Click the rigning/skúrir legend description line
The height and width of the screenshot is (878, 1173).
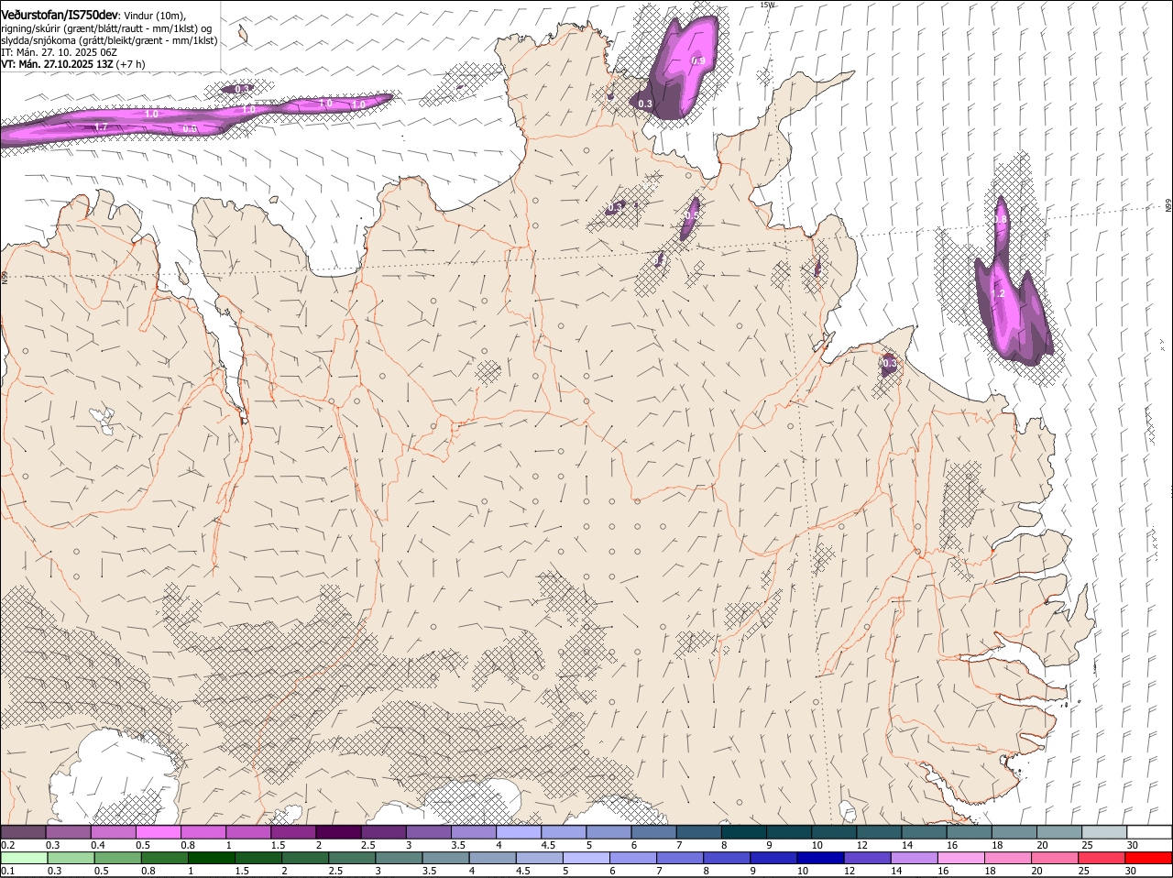[x=106, y=28]
